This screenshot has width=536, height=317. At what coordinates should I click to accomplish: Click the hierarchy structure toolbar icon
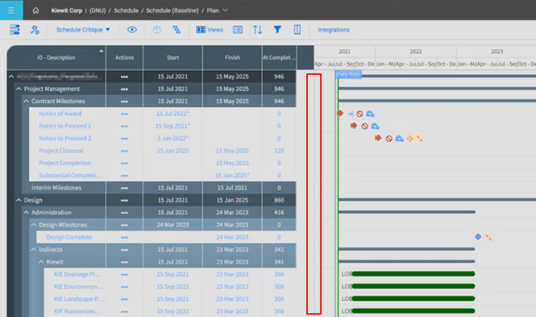176,30
